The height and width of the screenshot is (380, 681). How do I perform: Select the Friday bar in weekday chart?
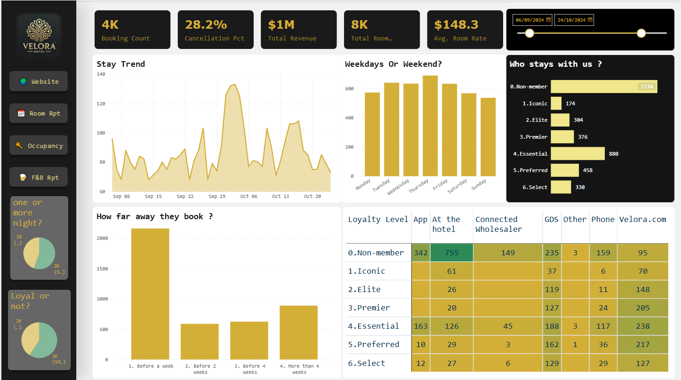point(449,130)
